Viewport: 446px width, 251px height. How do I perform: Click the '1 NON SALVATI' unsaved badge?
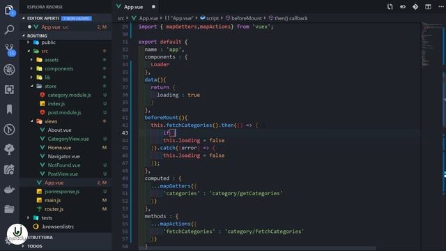coord(77,19)
